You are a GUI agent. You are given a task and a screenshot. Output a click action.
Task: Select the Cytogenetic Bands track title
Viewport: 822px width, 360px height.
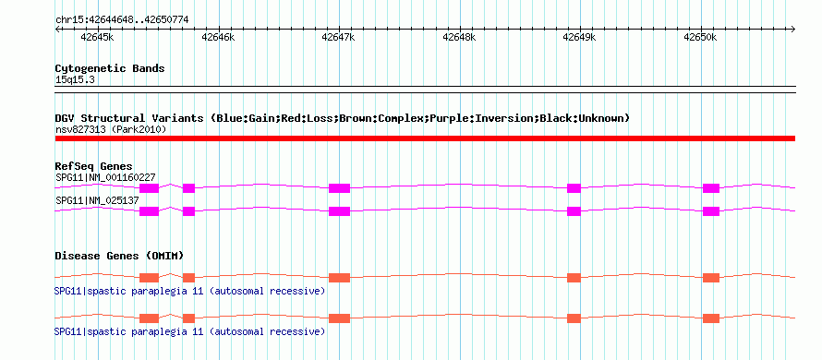coord(110,68)
